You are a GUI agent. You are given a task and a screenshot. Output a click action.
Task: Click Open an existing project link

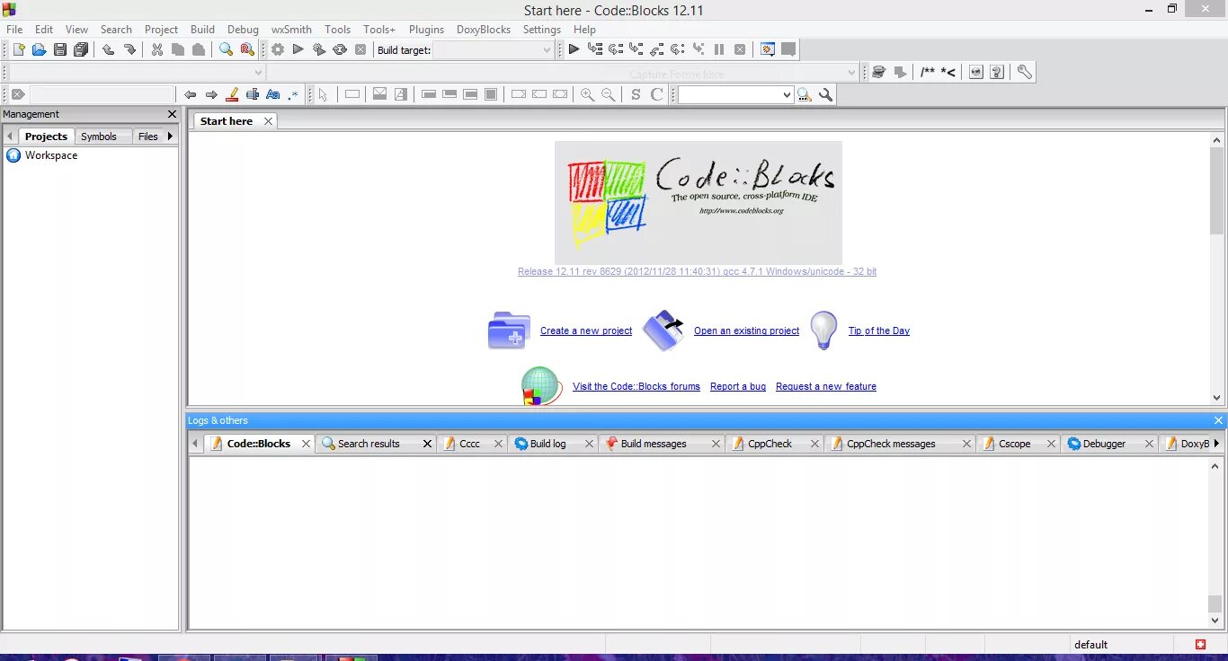[746, 330]
